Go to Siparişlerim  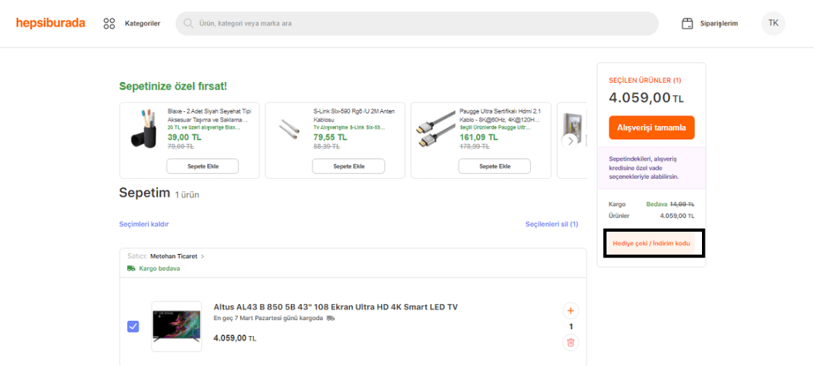pyautogui.click(x=719, y=24)
